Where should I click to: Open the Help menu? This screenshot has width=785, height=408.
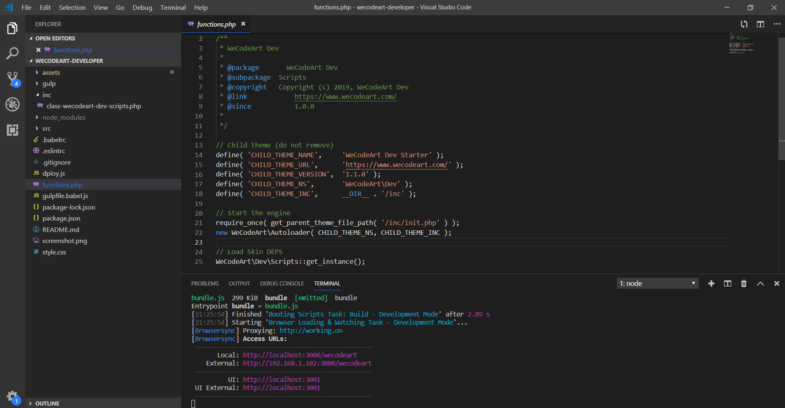(x=201, y=7)
